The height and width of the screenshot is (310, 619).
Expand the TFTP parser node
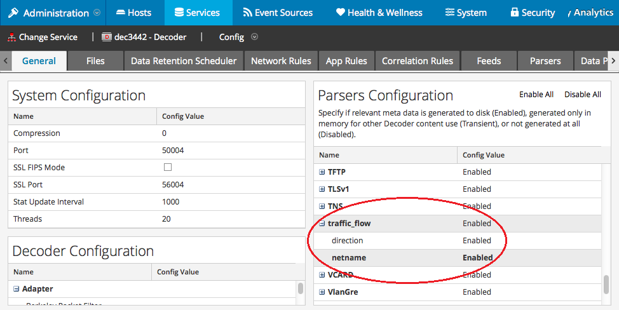click(x=322, y=172)
